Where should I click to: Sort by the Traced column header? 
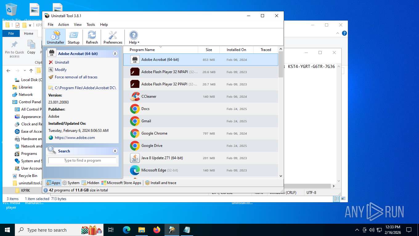pos(266,50)
